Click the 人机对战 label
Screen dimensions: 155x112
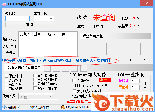click(9, 46)
